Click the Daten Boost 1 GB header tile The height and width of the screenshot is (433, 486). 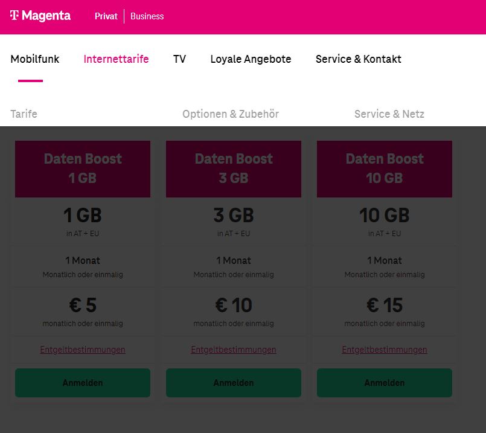coord(83,169)
